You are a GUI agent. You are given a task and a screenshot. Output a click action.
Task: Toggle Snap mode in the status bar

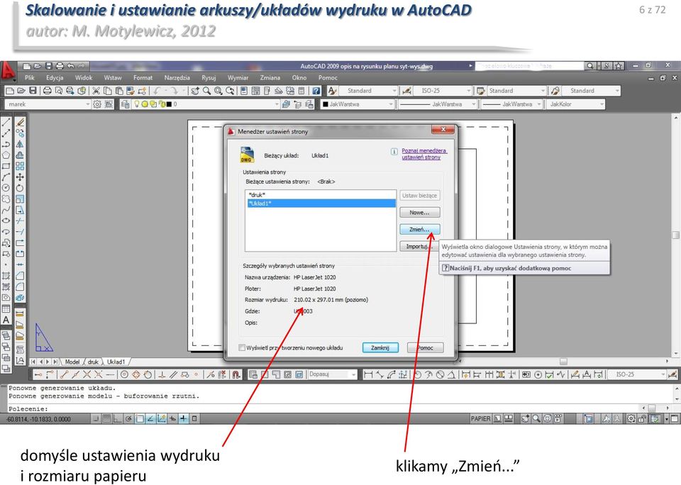point(96,418)
